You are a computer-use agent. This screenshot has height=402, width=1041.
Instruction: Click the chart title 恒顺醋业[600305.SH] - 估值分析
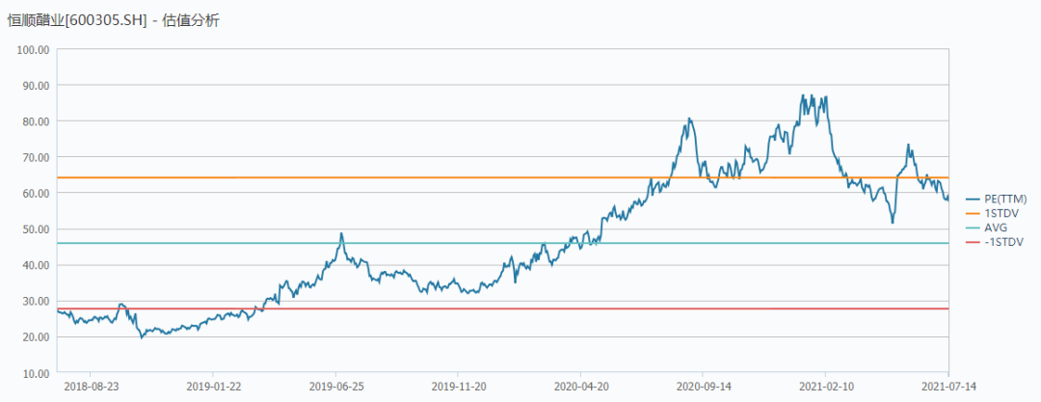(113, 21)
